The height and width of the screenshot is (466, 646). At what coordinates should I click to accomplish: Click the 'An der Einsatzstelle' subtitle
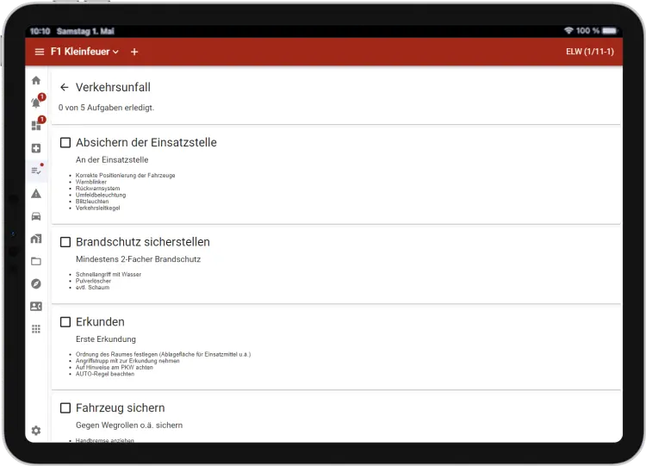point(112,160)
